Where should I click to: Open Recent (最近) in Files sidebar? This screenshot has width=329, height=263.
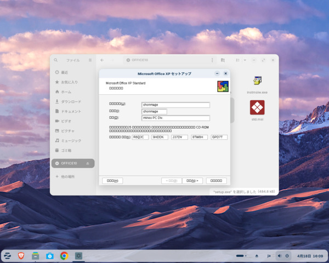coord(73,72)
